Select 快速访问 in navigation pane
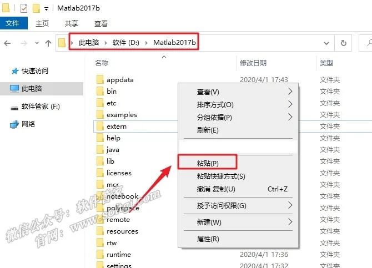 [x=34, y=70]
